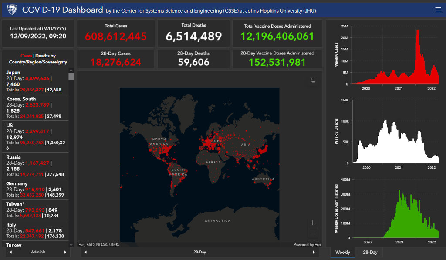
Task: Zoom in on the map
Action: (313, 223)
